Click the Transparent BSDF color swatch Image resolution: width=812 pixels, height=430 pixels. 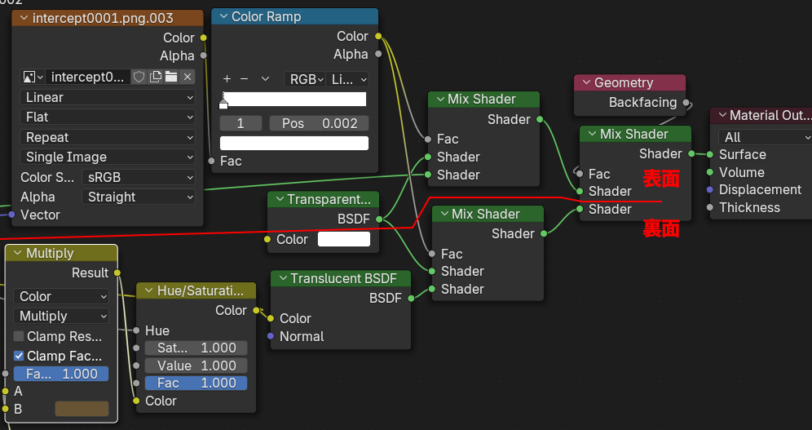pos(343,239)
